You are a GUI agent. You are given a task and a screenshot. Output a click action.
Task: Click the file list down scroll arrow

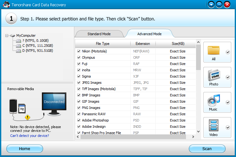198,132
